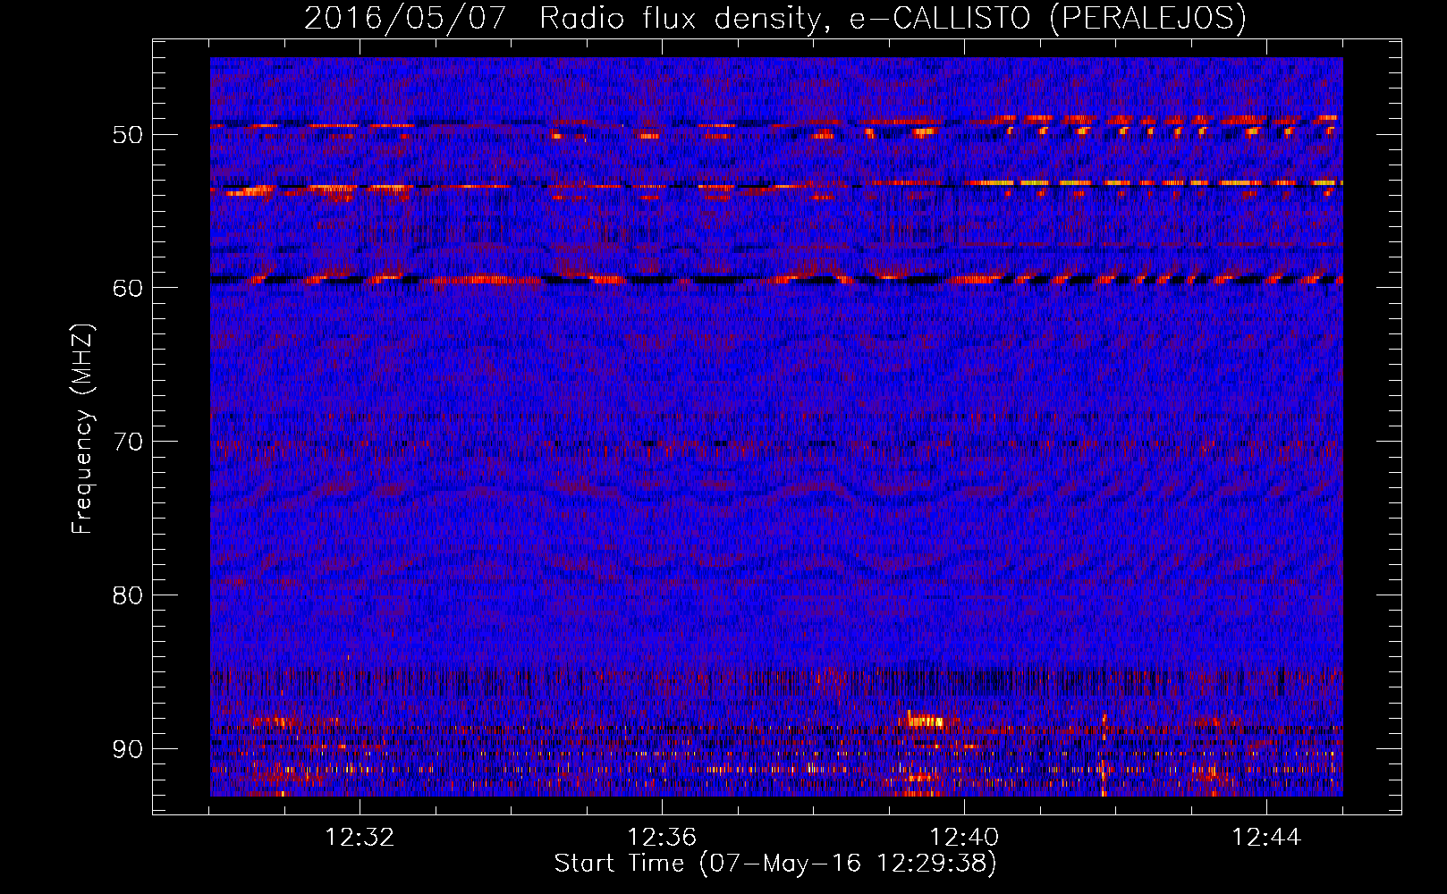Screen dimensions: 1447x894
Task: Click the 50 frequency tick label
Action: coord(128,135)
